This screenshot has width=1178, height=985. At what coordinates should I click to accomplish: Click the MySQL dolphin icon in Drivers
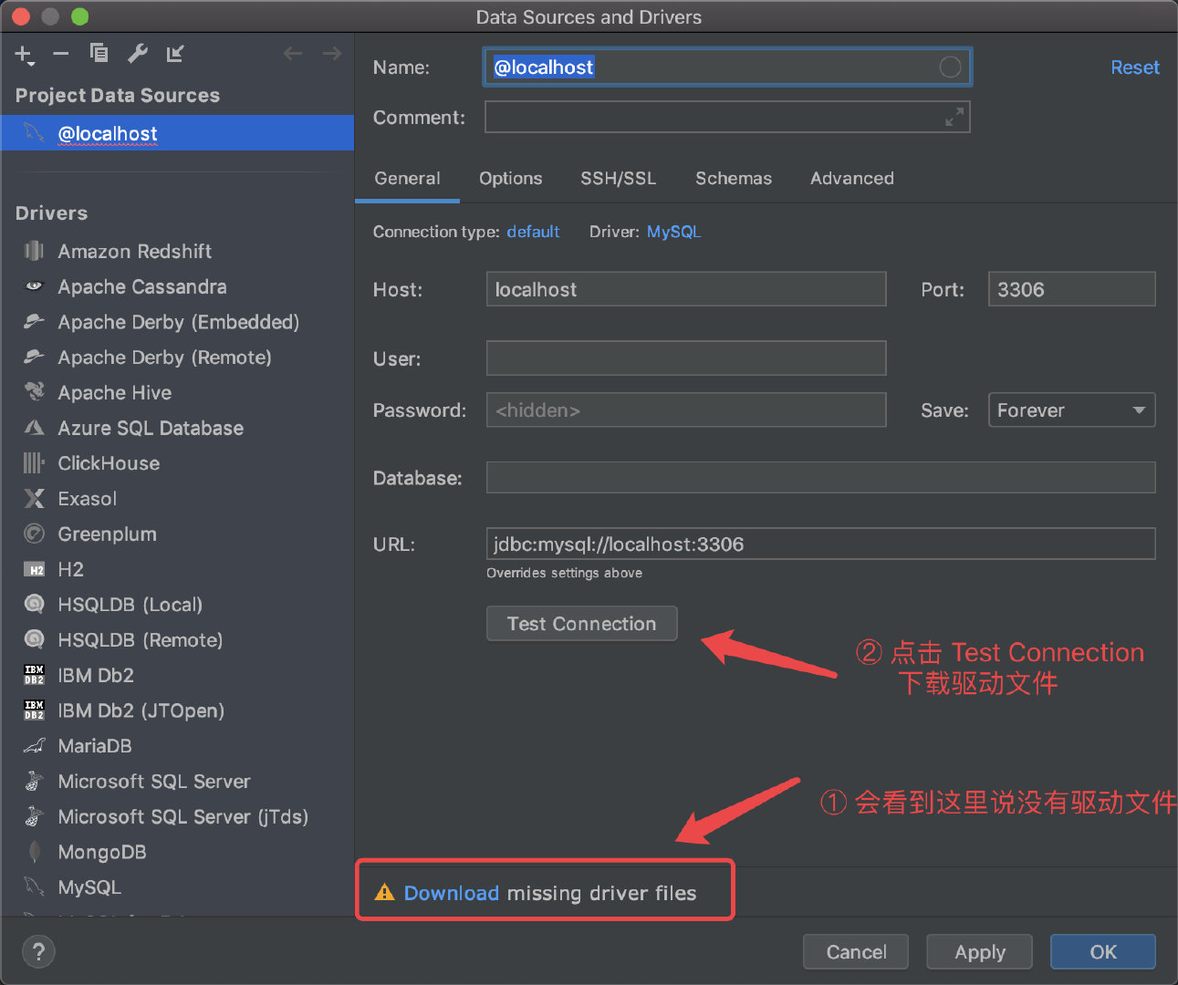point(34,886)
